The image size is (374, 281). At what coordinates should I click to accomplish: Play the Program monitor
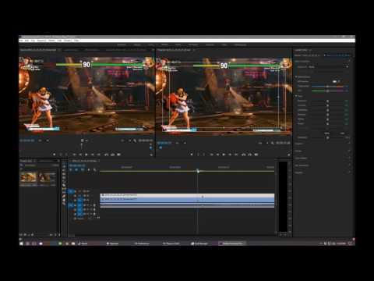click(224, 155)
